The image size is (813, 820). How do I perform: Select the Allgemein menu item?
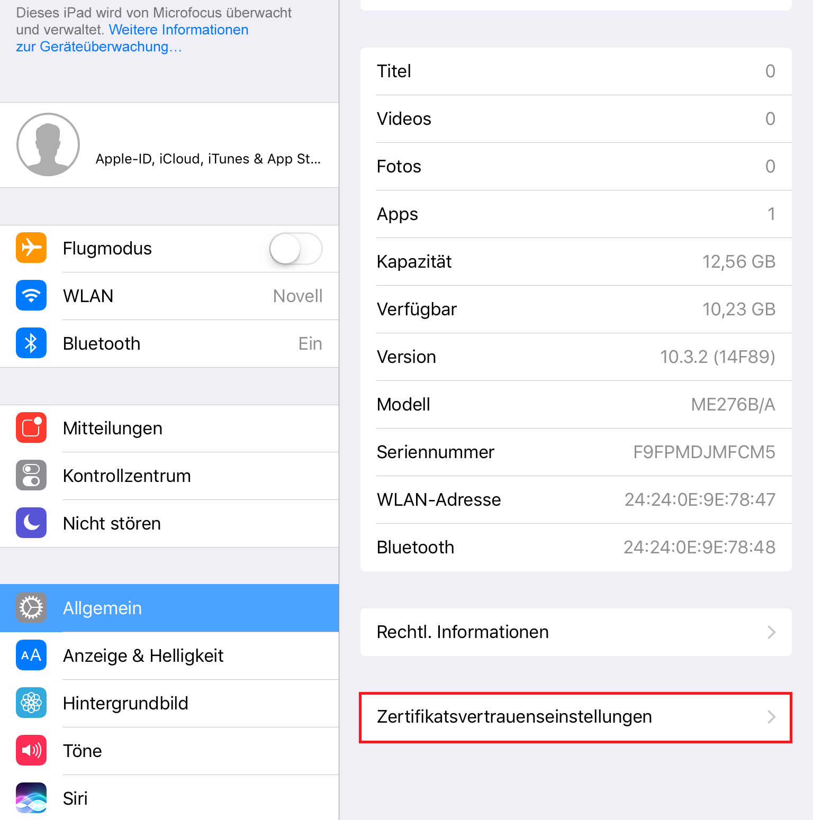(x=169, y=608)
